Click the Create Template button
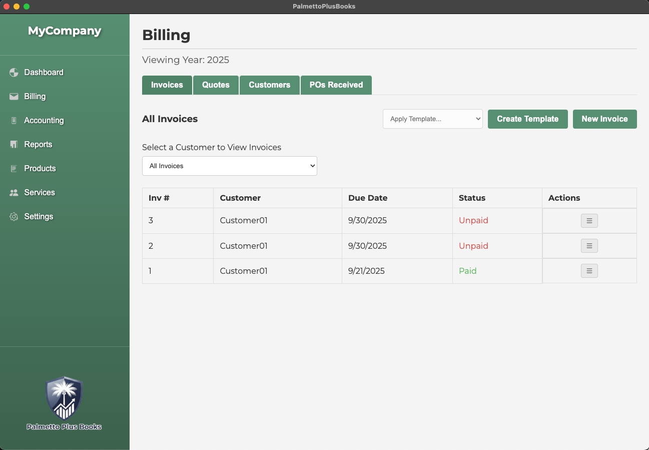Image resolution: width=649 pixels, height=450 pixels. [x=527, y=119]
